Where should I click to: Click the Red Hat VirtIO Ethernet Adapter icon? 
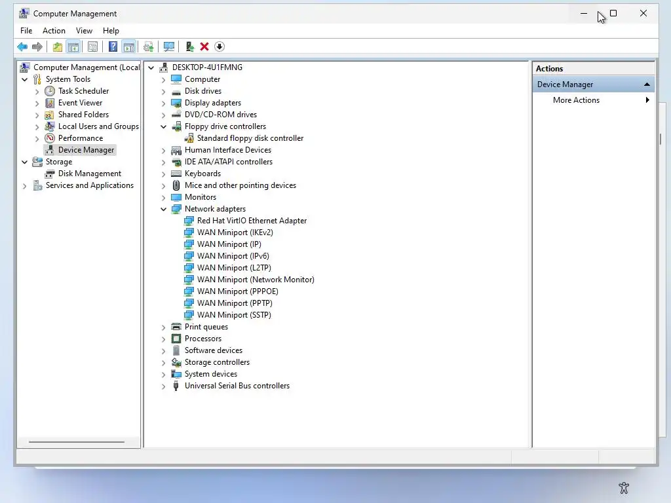tap(189, 221)
